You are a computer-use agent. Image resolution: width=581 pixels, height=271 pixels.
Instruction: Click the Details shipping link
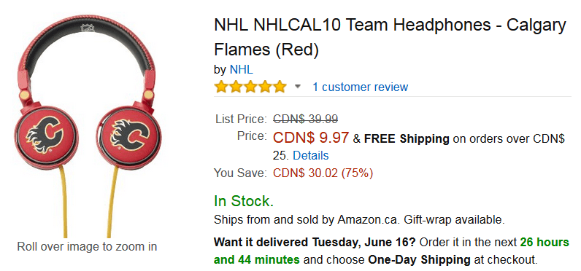pyautogui.click(x=310, y=156)
